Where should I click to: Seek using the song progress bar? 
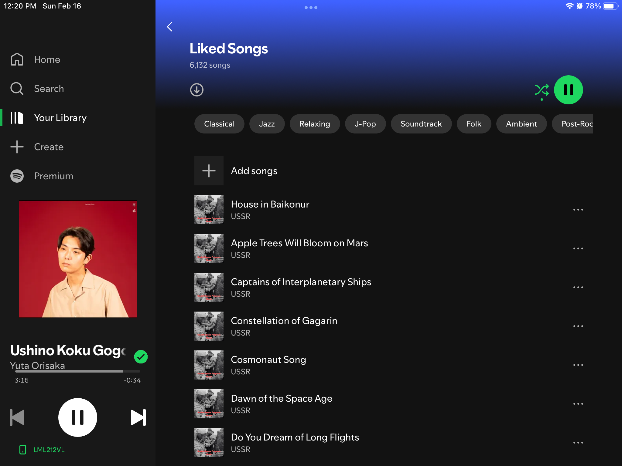[x=78, y=371]
